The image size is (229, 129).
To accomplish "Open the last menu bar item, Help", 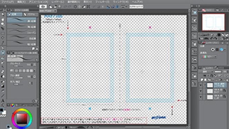I will point(137,2).
